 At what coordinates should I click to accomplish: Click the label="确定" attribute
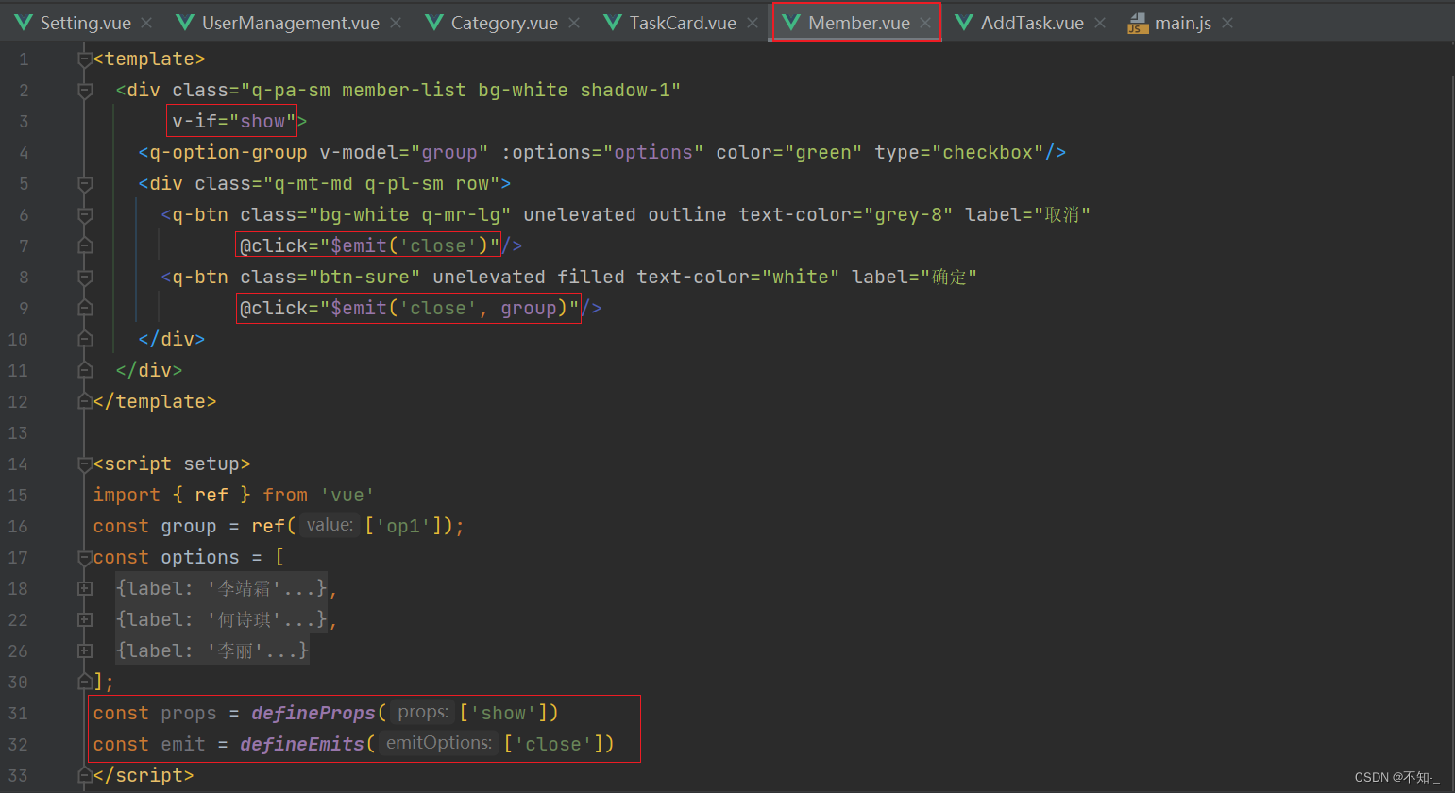click(914, 278)
